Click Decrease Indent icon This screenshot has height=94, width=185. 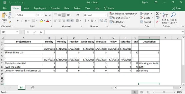click(68, 20)
